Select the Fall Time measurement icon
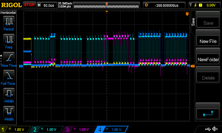Image resolution: width=222 pixels, height=133 pixels. coord(9,76)
